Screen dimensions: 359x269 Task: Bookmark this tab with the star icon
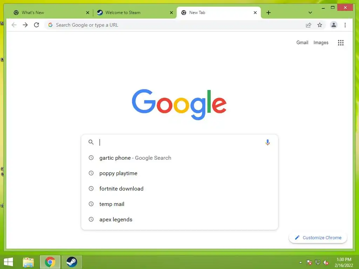tap(320, 25)
